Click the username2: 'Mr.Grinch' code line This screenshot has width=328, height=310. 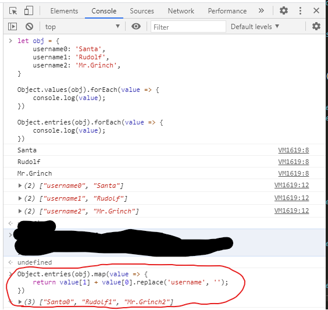tap(77, 66)
